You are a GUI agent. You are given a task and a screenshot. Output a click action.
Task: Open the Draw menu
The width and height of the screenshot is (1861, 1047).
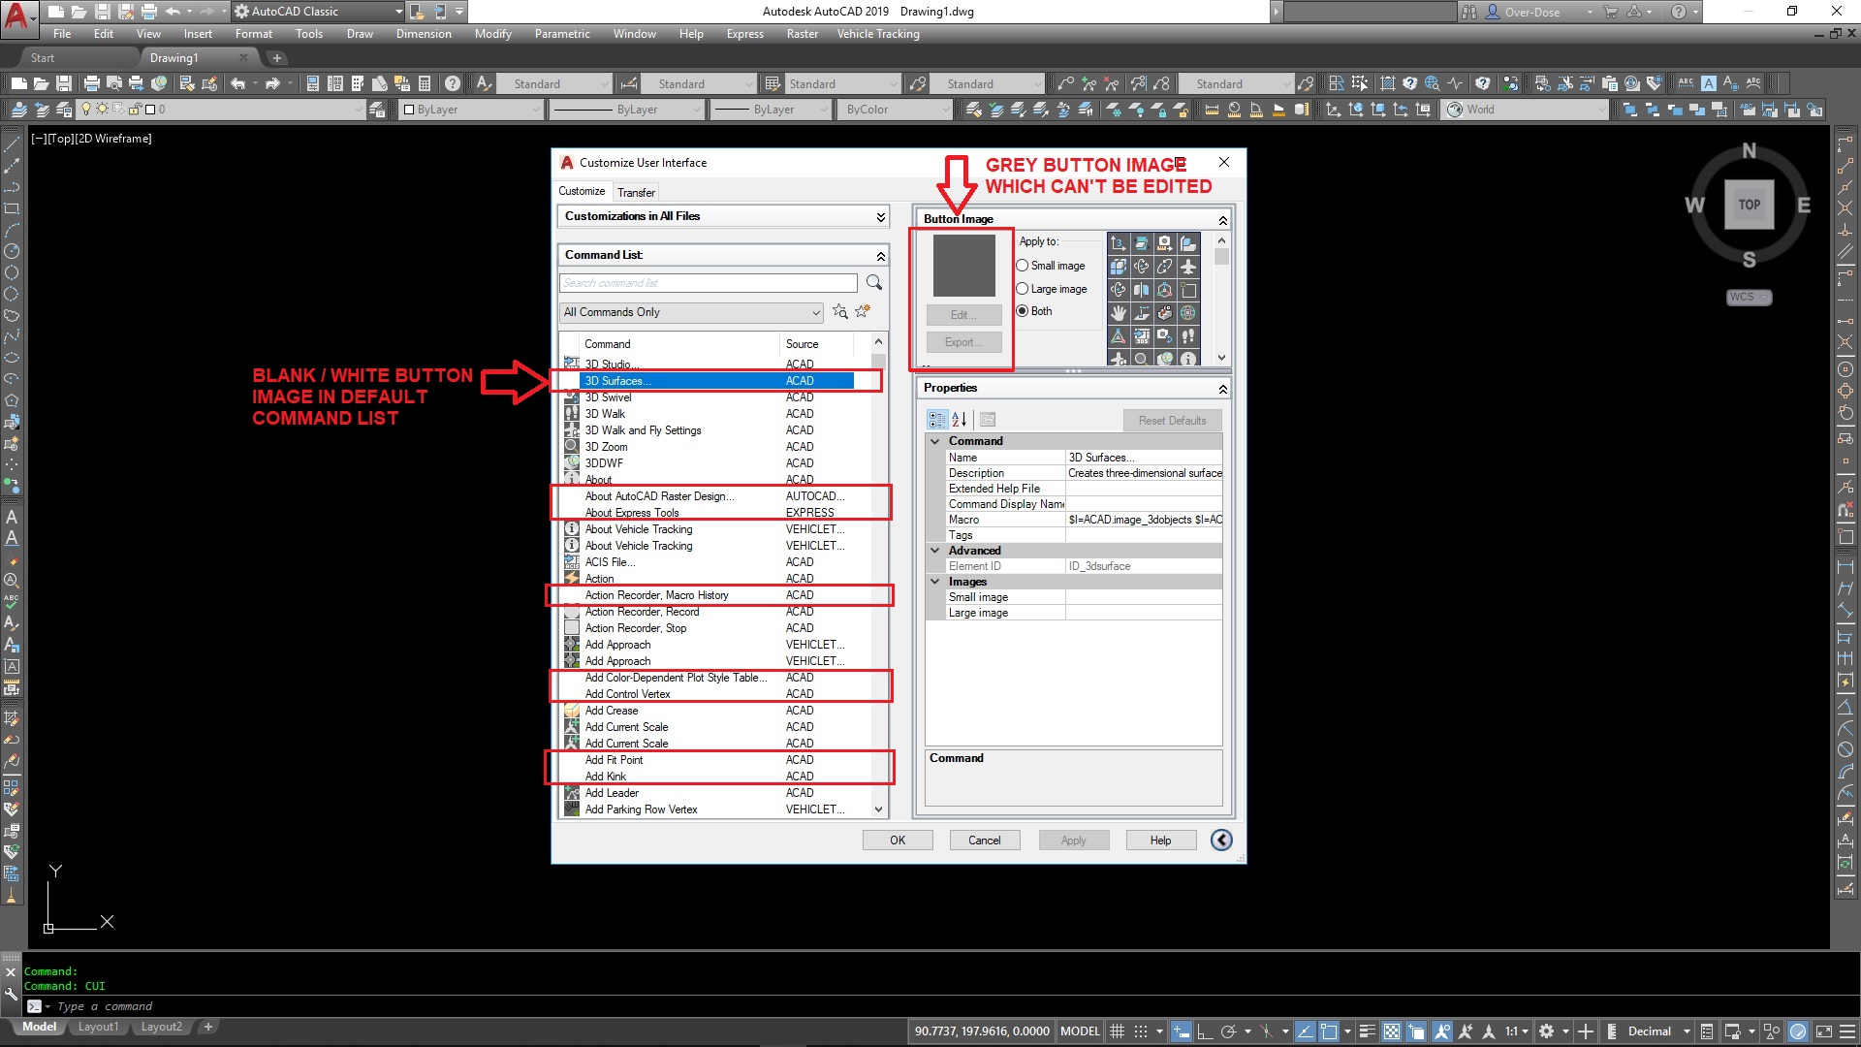pyautogui.click(x=360, y=34)
